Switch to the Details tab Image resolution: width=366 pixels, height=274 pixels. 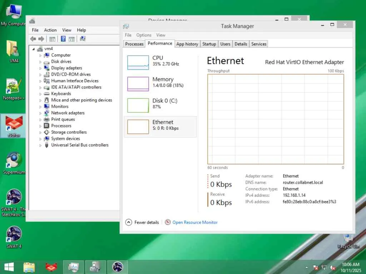coord(241,44)
